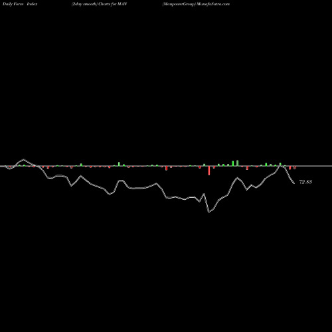Click the '(ManpowerGroup) MunafaSutra.com' label
Screen dimensions: 332x332
click(x=196, y=4)
